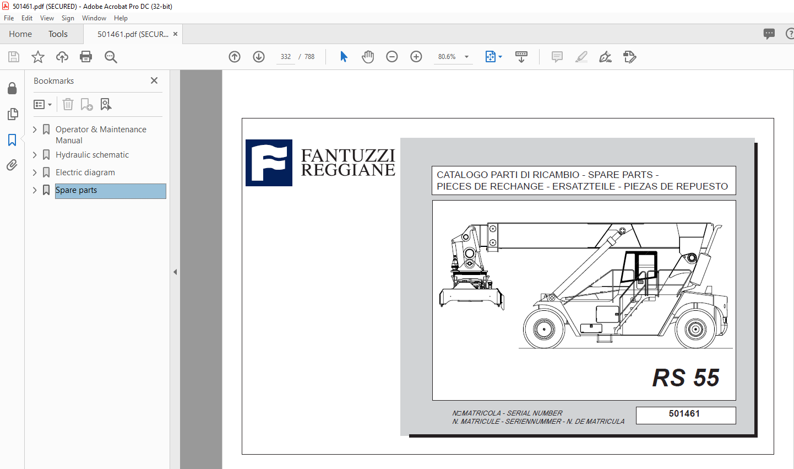Upload file to cloud icon
The image size is (794, 469).
coord(62,57)
